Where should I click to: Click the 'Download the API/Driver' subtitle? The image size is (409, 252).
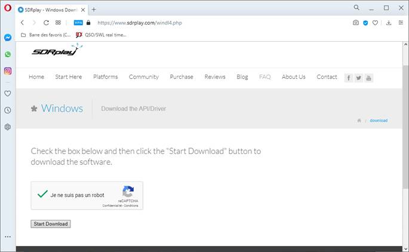pos(134,109)
